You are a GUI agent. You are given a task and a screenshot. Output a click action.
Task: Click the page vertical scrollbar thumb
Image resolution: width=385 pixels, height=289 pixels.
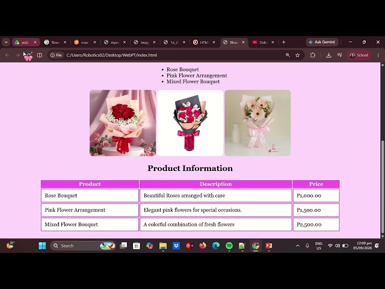(383, 187)
